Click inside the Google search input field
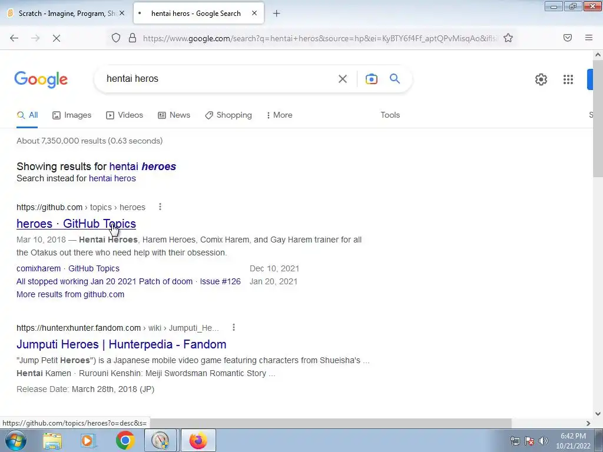Screen dimensions: 603x452 [219, 79]
